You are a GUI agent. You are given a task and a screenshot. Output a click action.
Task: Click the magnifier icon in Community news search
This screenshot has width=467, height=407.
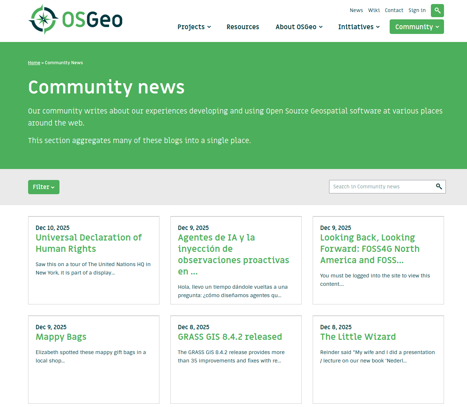[x=439, y=187]
